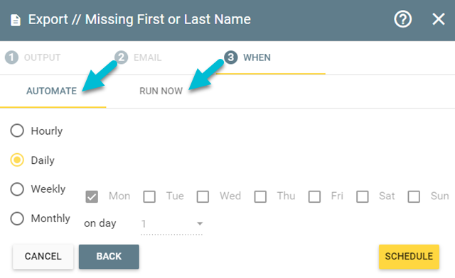Expand the on day dropdown arrow
Image resolution: width=455 pixels, height=278 pixels.
tap(200, 223)
